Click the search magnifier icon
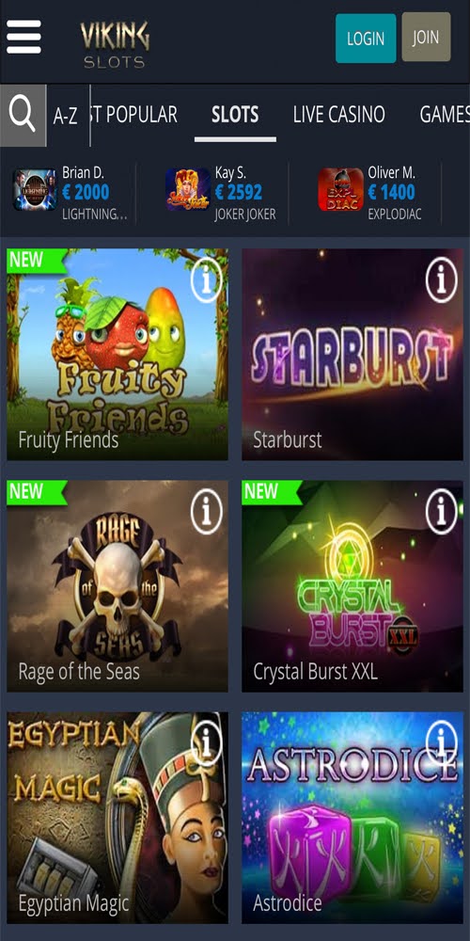Screen dimensions: 470x941 click(23, 115)
